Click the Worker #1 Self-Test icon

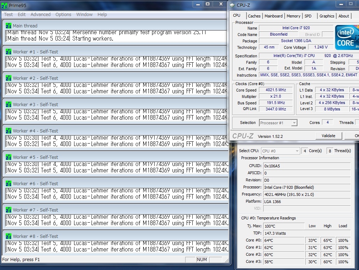coord(9,52)
